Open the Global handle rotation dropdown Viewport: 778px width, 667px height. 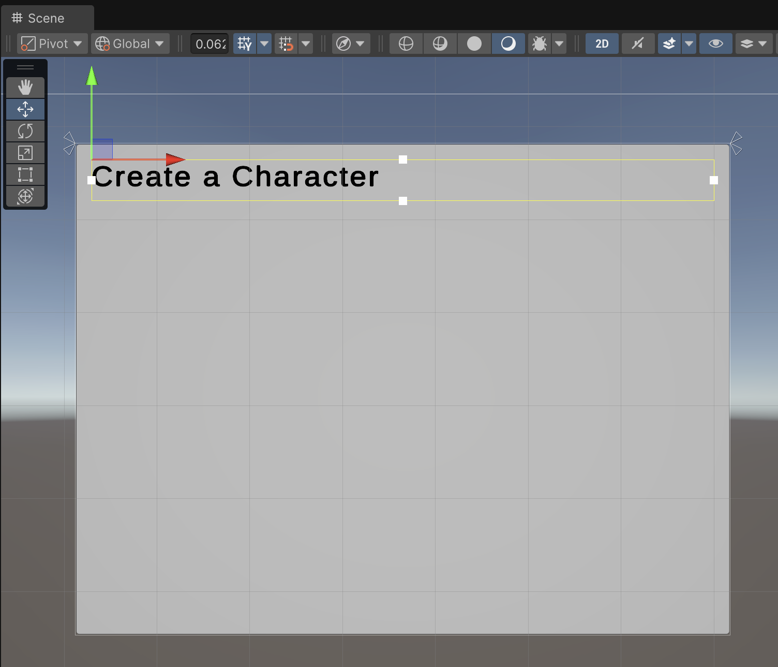click(130, 44)
